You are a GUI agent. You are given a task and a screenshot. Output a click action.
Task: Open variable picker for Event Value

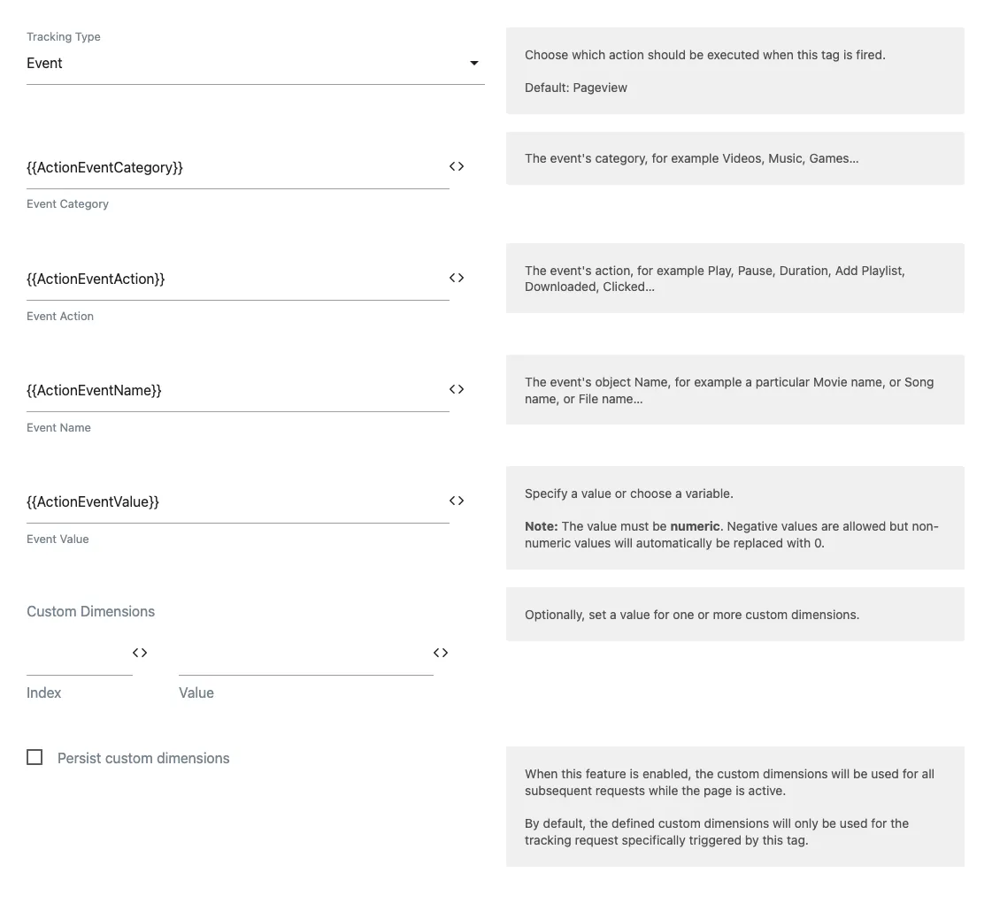pyautogui.click(x=457, y=501)
